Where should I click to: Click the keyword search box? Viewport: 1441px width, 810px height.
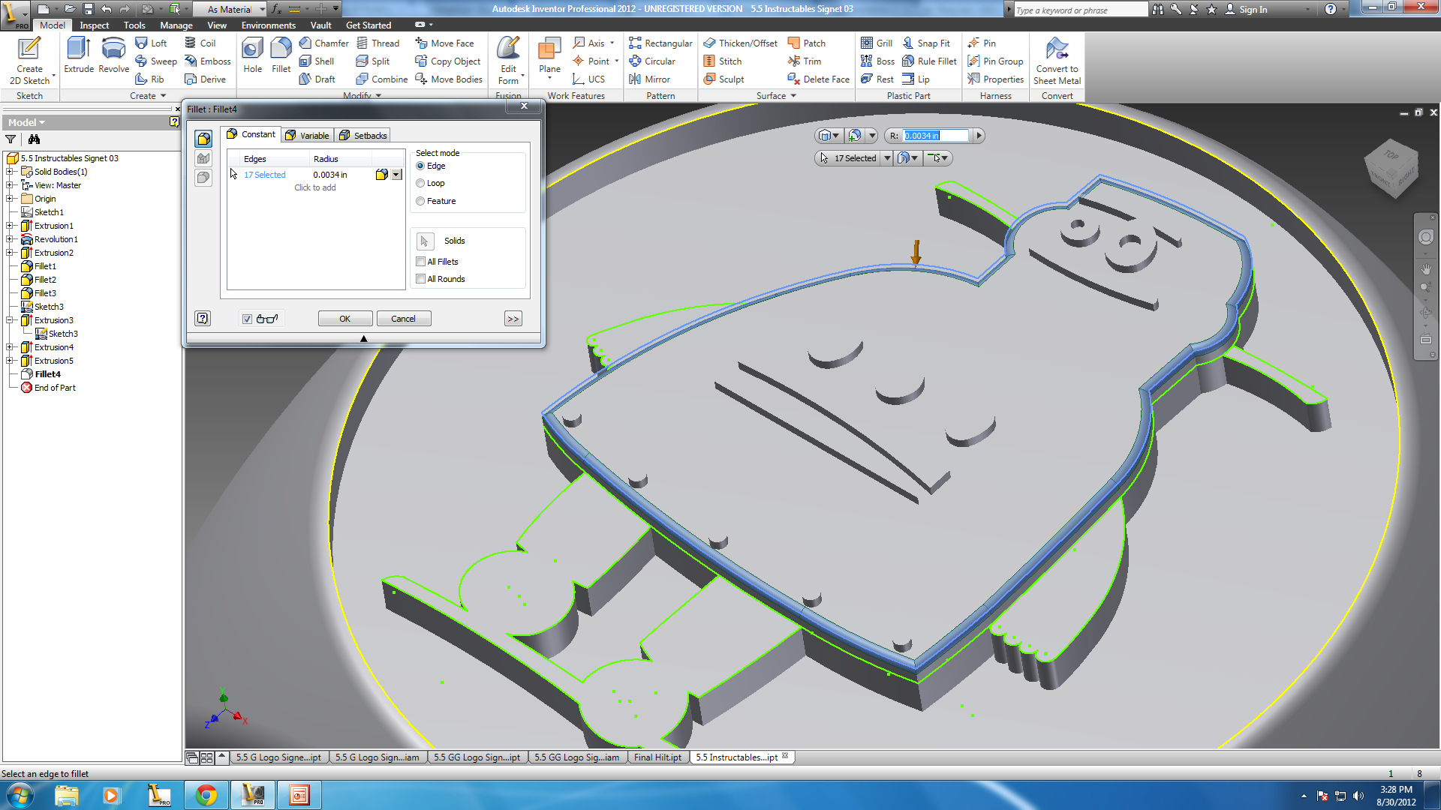[1081, 10]
